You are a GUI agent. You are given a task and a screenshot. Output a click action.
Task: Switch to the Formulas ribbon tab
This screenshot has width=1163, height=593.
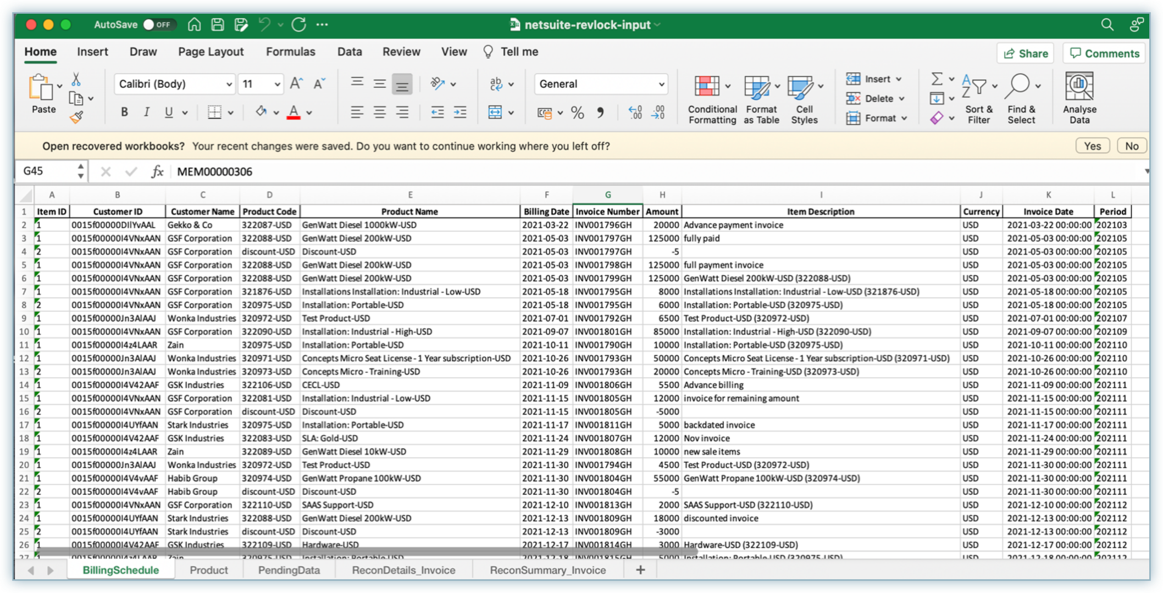pyautogui.click(x=290, y=52)
